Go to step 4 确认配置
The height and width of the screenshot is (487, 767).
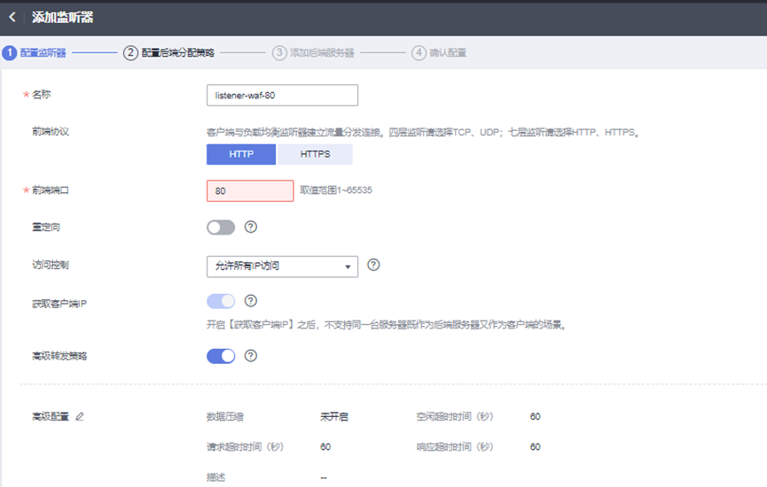tap(439, 53)
